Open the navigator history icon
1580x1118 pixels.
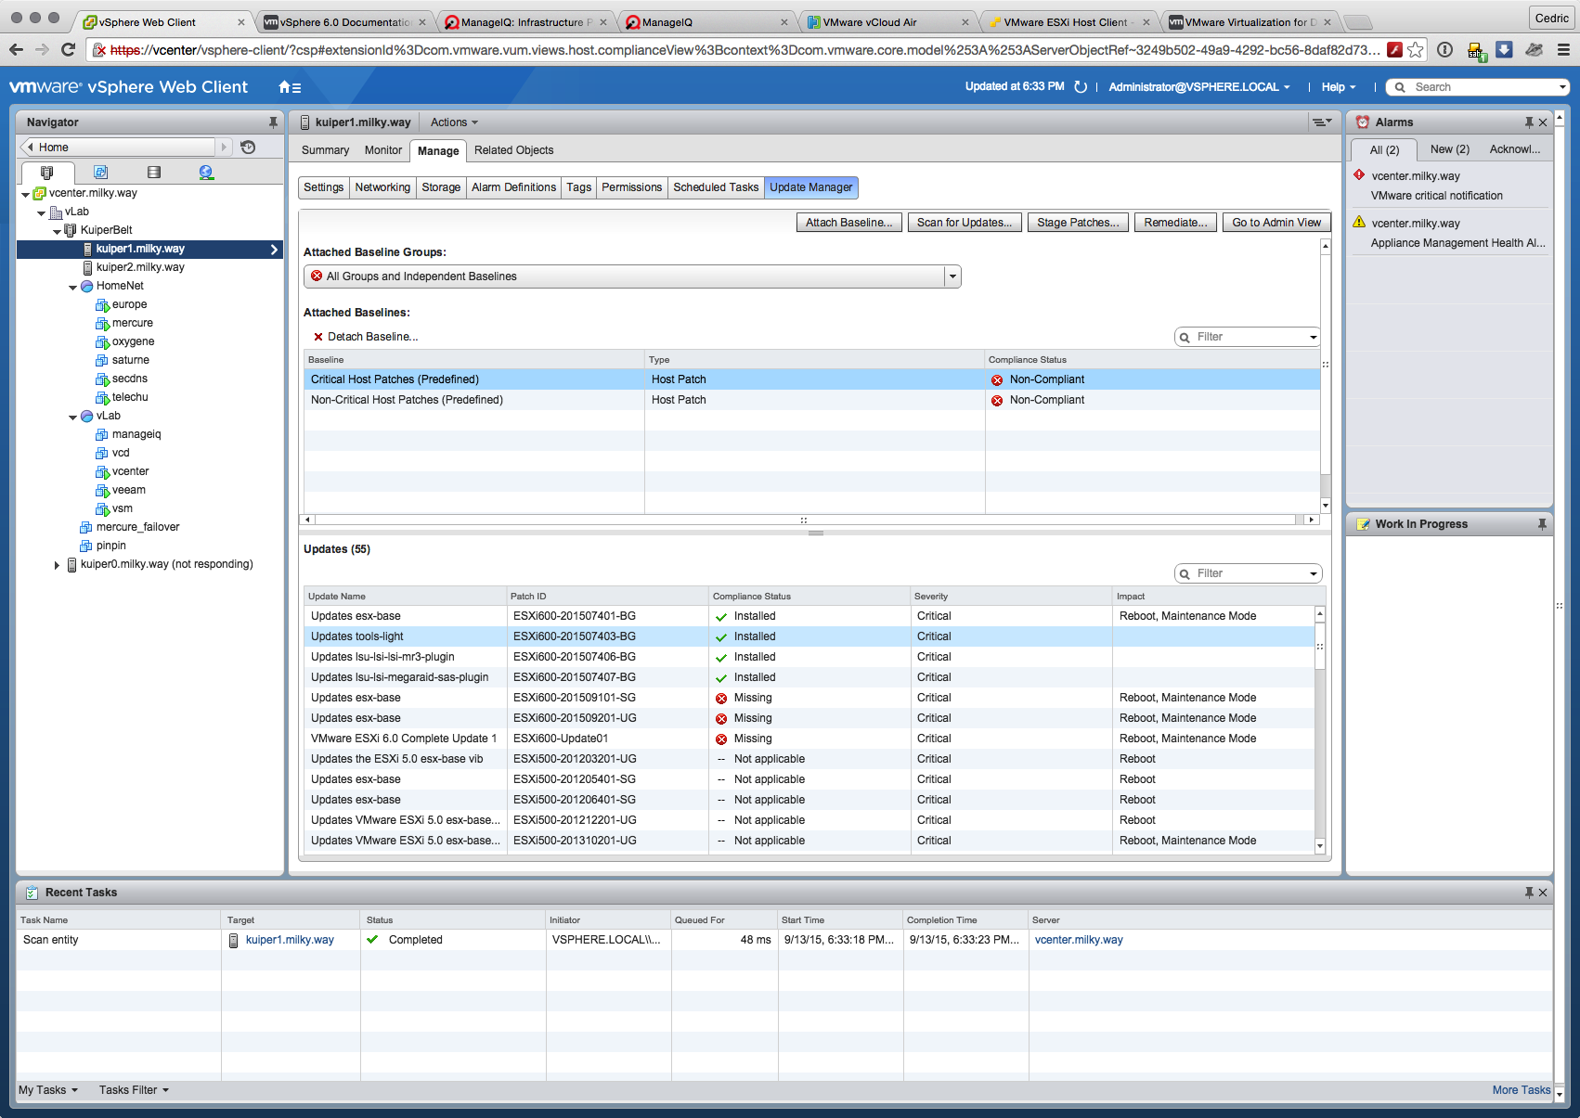pos(248,148)
